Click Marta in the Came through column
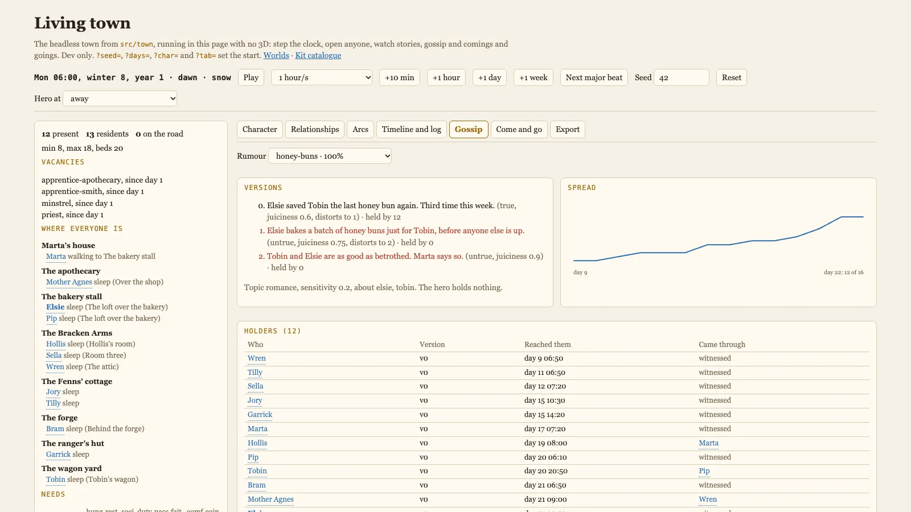 point(709,443)
